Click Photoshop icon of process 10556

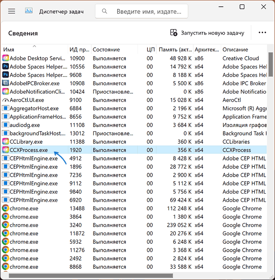(x=6, y=67)
